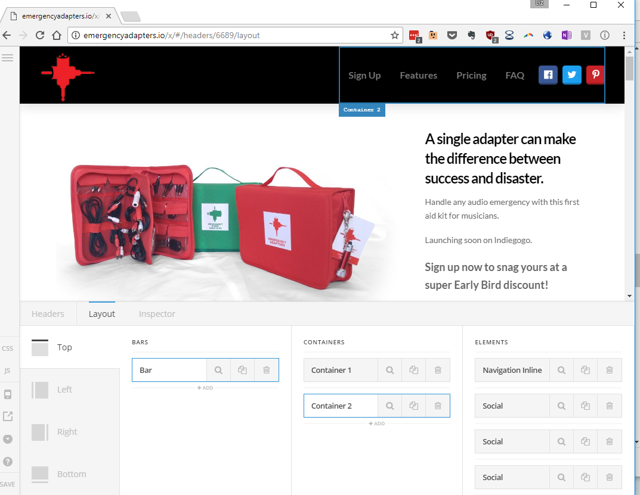Open the hamburger menu in the left sidebar
The width and height of the screenshot is (640, 495).
(x=7, y=58)
